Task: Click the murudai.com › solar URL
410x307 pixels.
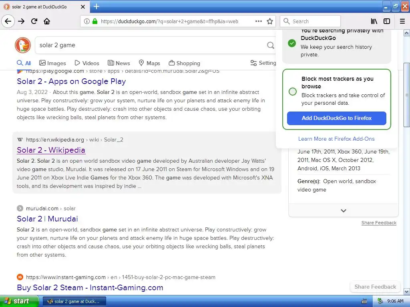Action: (51, 208)
